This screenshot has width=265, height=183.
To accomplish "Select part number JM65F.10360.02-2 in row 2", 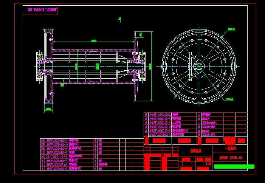I will point(160,130).
